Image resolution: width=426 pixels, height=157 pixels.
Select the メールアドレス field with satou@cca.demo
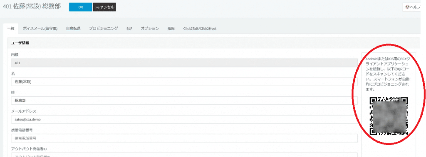tap(184, 119)
